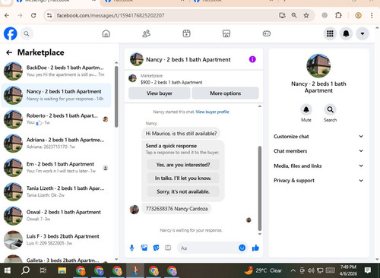This screenshot has width=380, height=278.
Task: Open Luis F 3 beds conversation
Action: coord(56,239)
